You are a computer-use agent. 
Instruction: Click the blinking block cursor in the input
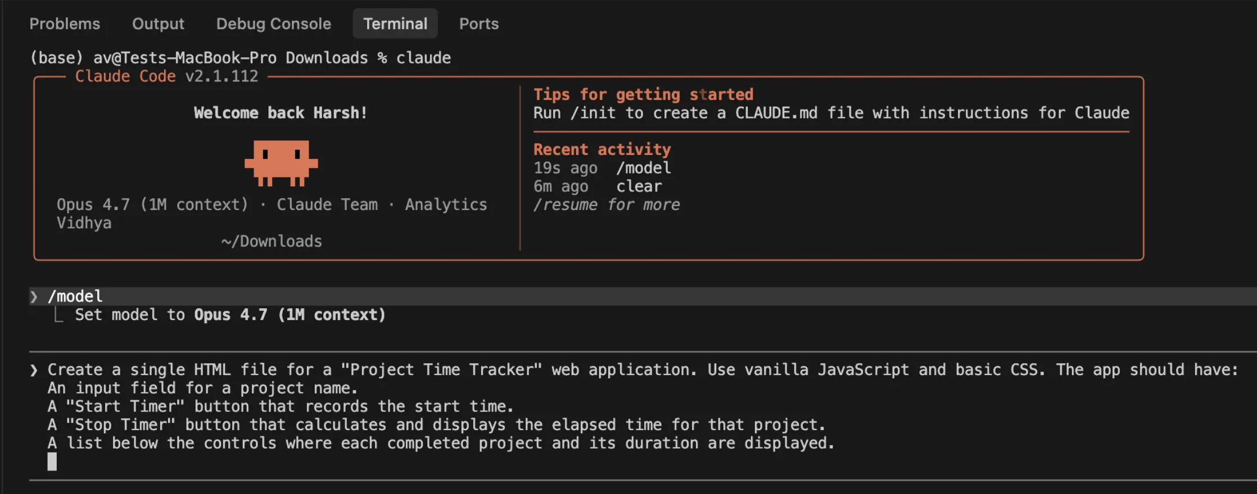52,461
